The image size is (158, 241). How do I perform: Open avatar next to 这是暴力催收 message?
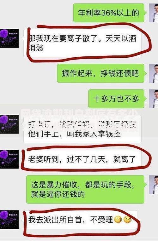click(154, 185)
